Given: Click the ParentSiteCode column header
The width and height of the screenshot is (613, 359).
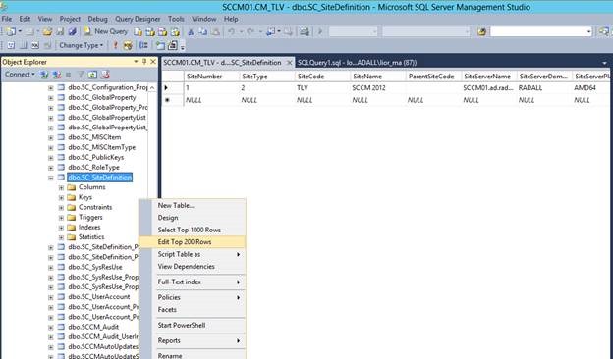Looking at the screenshot, I should tap(433, 77).
